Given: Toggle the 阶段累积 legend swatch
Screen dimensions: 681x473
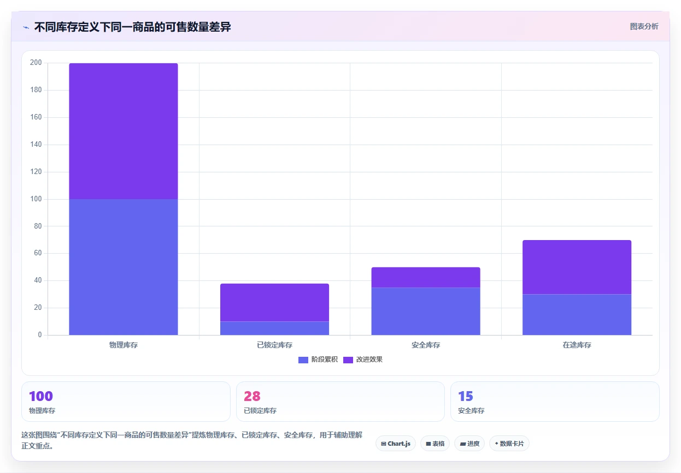Looking at the screenshot, I should [x=303, y=360].
